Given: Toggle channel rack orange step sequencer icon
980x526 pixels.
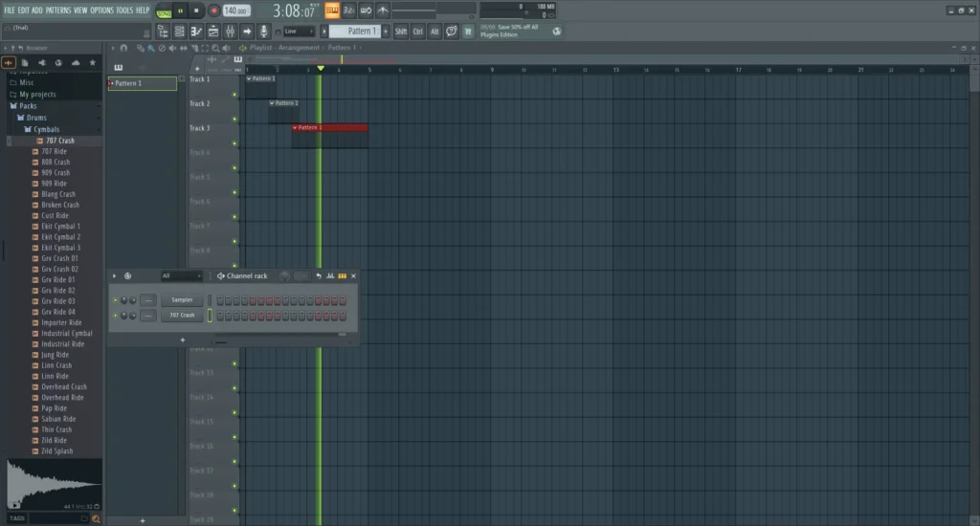Looking at the screenshot, I should [342, 276].
